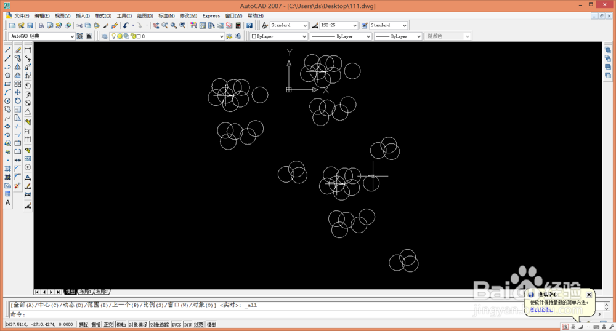Open the 绘图(D) menu
Screen dimensions: 616x331
[x=145, y=15]
